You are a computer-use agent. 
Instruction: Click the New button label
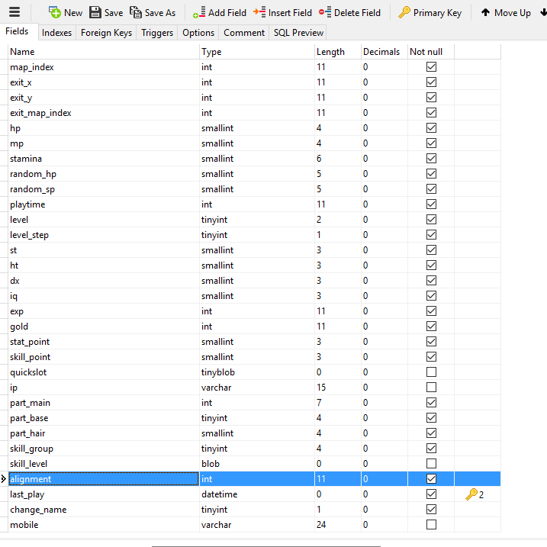click(x=73, y=13)
